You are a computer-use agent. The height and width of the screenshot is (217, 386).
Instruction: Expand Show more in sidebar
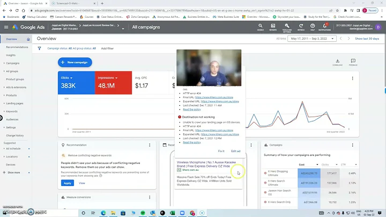14,172
